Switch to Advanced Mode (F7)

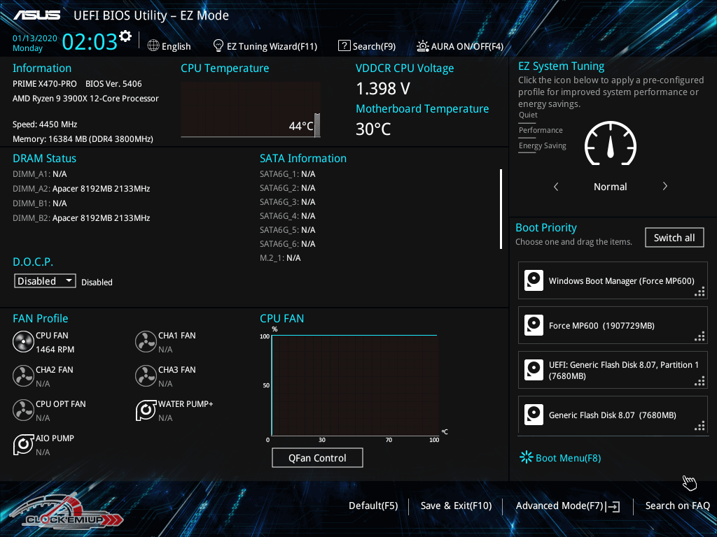(566, 506)
